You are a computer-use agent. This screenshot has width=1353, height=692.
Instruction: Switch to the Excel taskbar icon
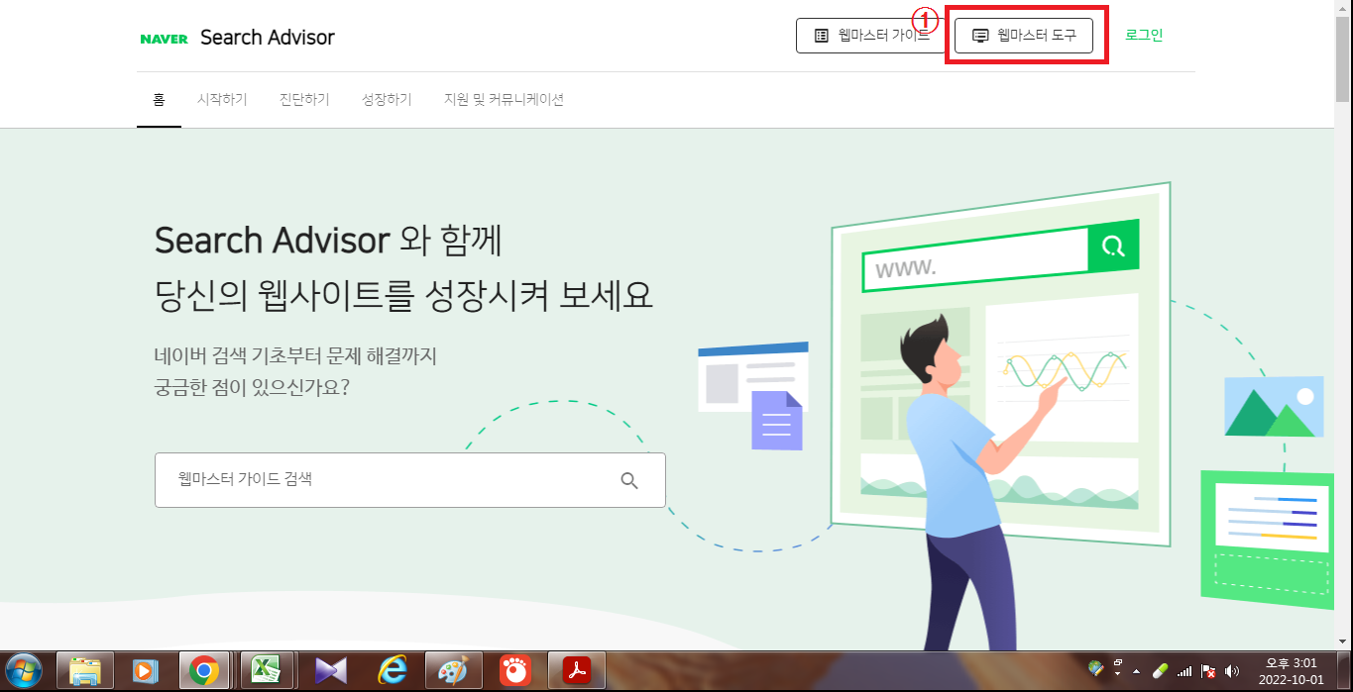[x=265, y=670]
